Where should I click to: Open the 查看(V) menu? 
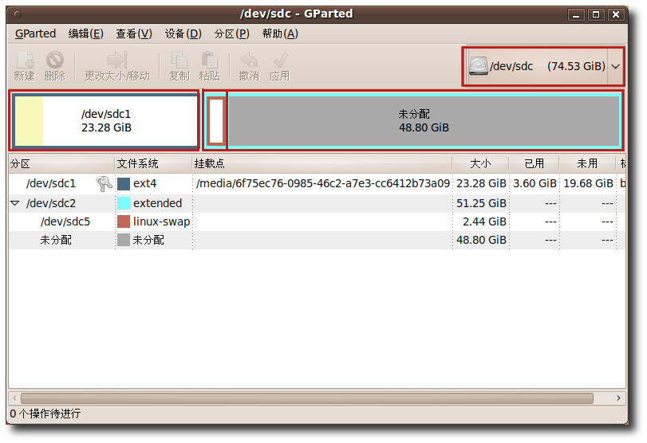click(x=134, y=33)
